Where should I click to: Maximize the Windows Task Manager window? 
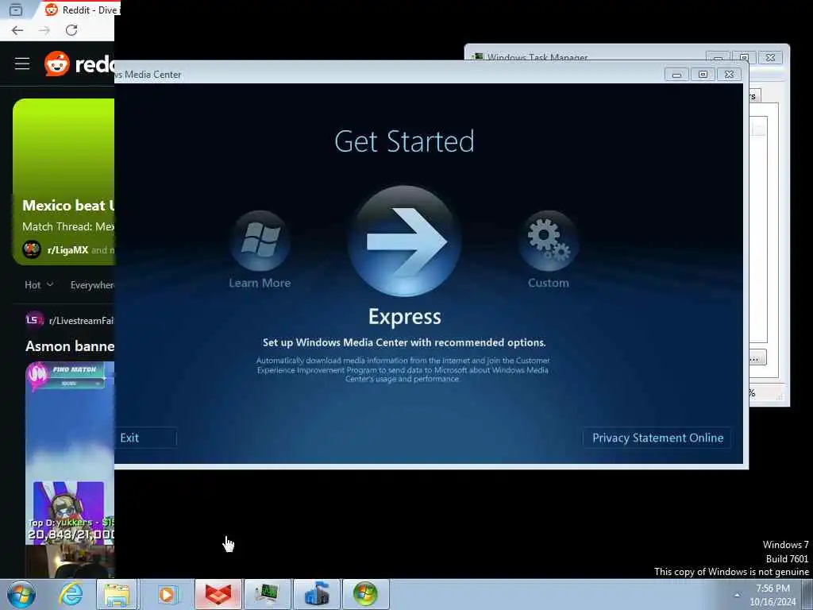click(744, 57)
